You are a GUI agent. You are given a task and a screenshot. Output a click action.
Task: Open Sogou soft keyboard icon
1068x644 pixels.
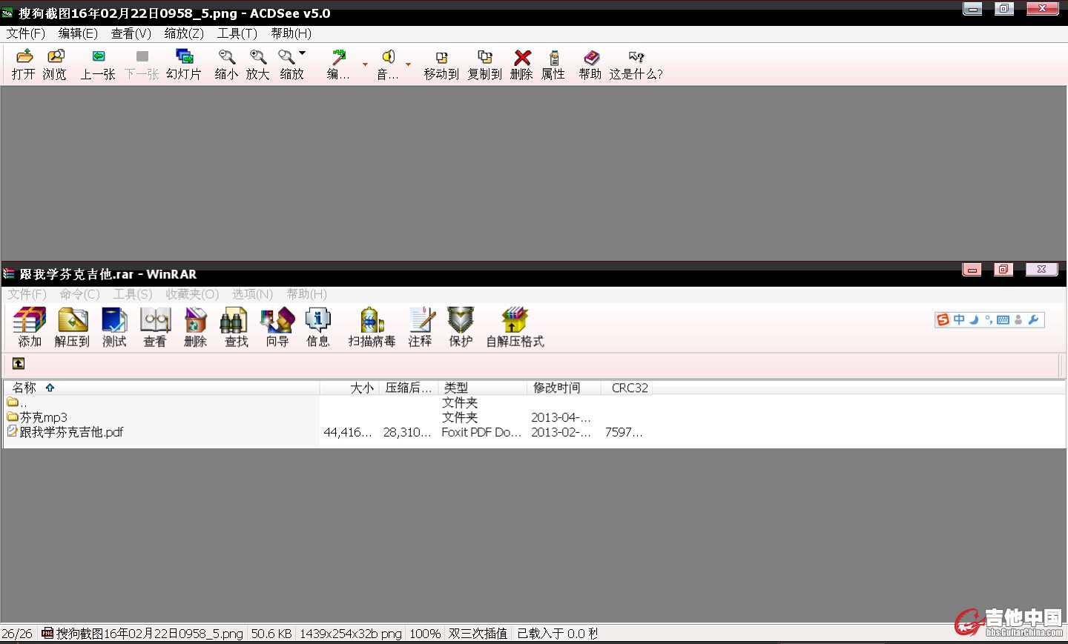click(x=1003, y=320)
